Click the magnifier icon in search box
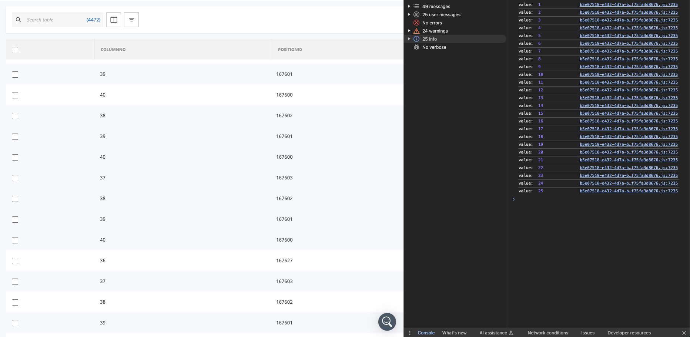Viewport: 690px width, 337px height. click(x=18, y=20)
